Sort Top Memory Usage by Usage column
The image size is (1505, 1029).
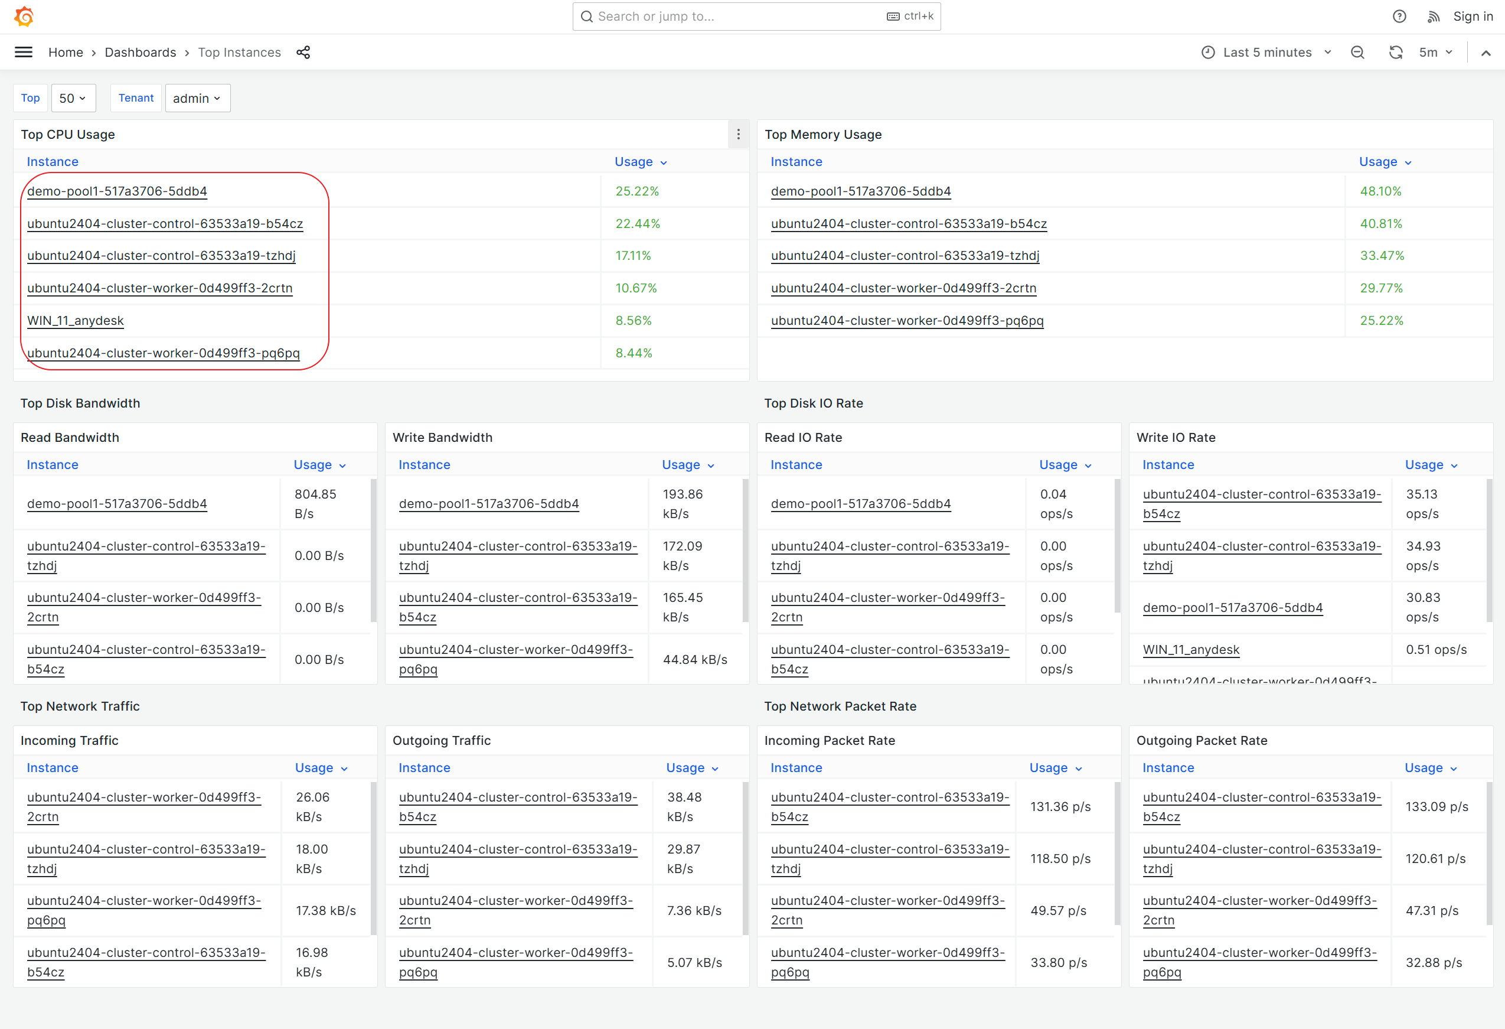[1385, 161]
